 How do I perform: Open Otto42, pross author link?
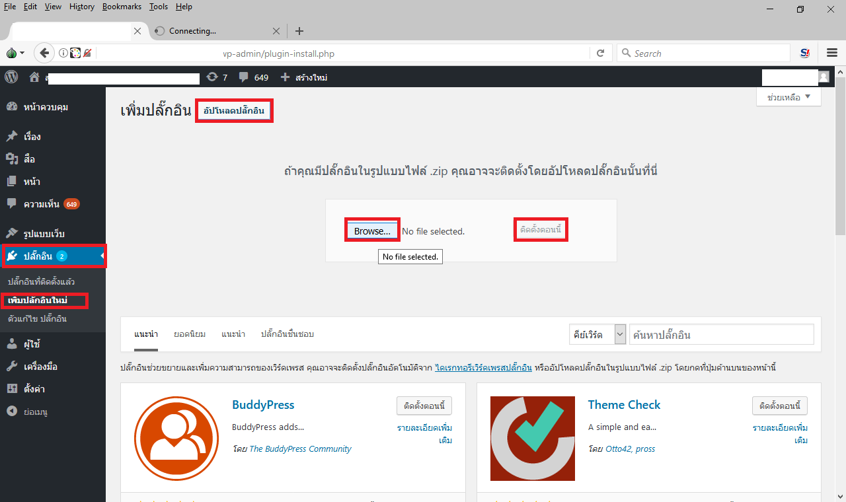pos(630,449)
